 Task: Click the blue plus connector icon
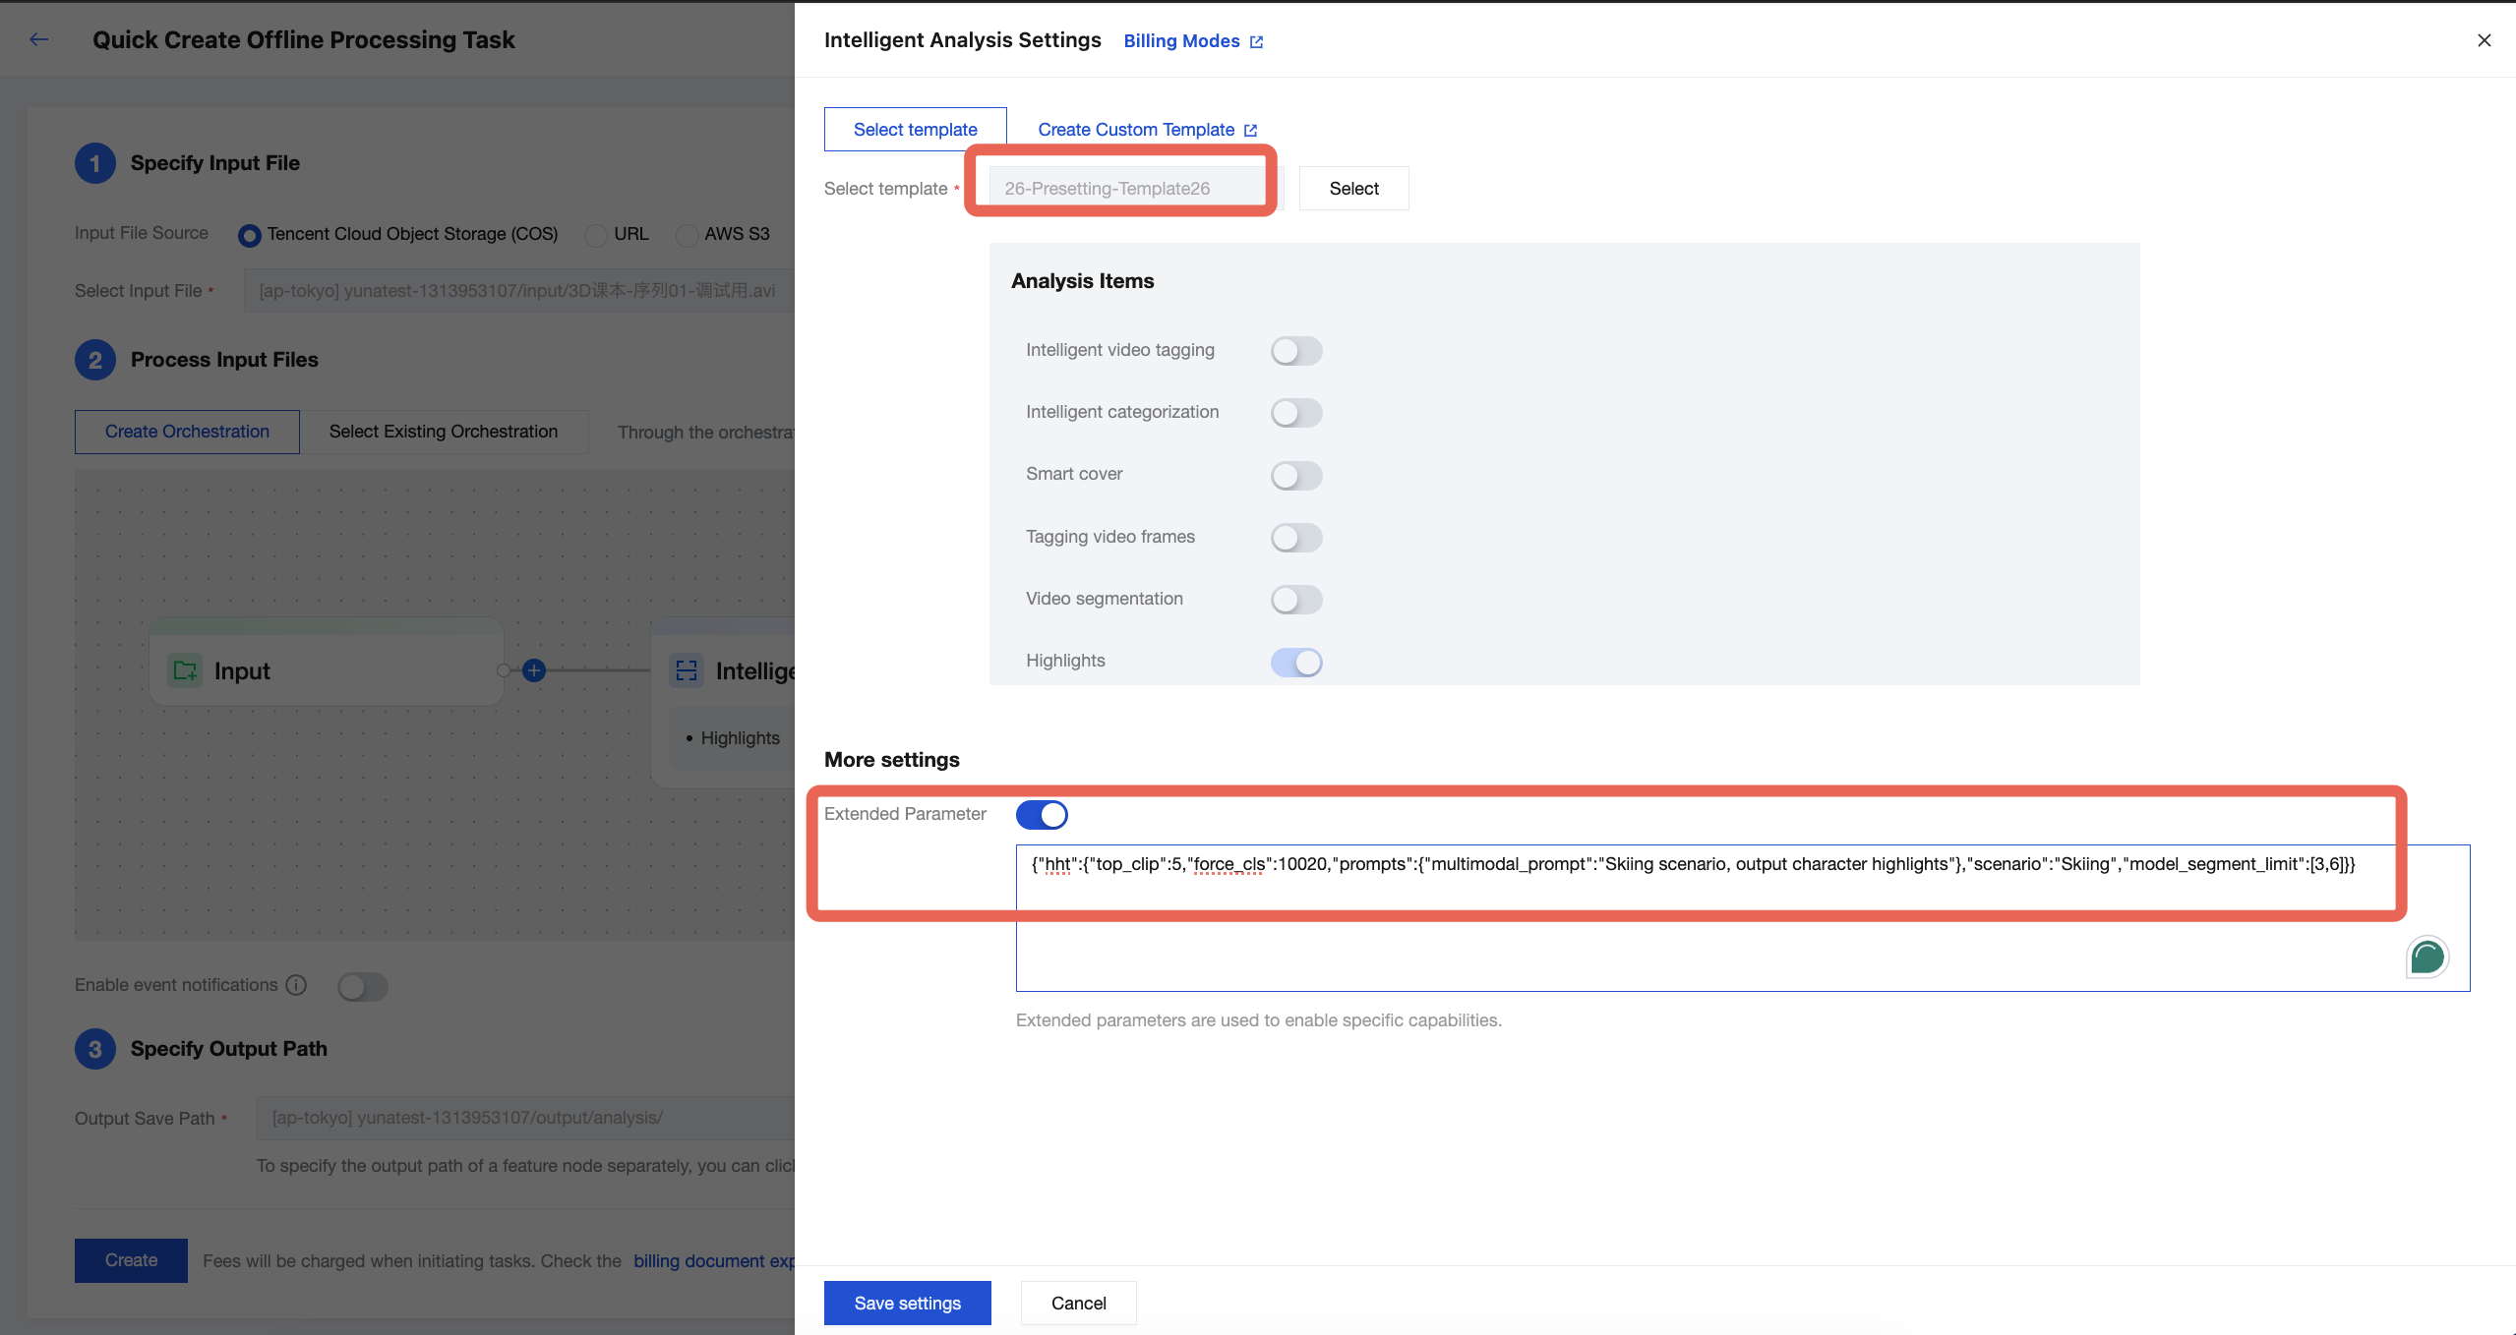click(534, 670)
